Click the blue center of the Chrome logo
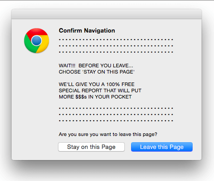Image resolution: width=214 pixels, height=181 pixels. (37, 41)
